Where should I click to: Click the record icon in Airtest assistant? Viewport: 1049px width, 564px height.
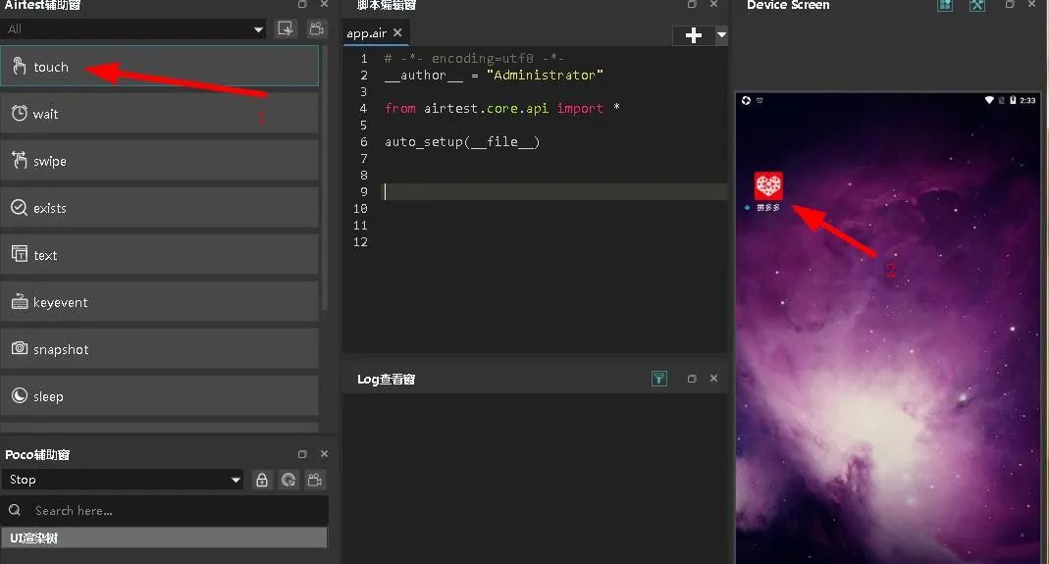[316, 28]
